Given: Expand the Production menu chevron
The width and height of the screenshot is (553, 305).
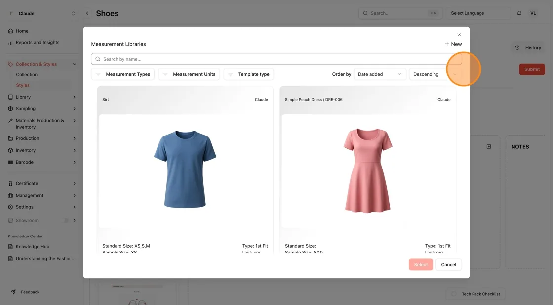Looking at the screenshot, I should pos(75,138).
